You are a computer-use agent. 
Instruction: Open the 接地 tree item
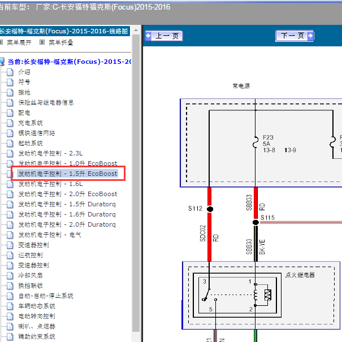pyautogui.click(x=24, y=92)
